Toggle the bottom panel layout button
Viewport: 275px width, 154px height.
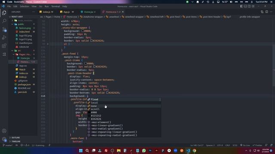[245, 6]
